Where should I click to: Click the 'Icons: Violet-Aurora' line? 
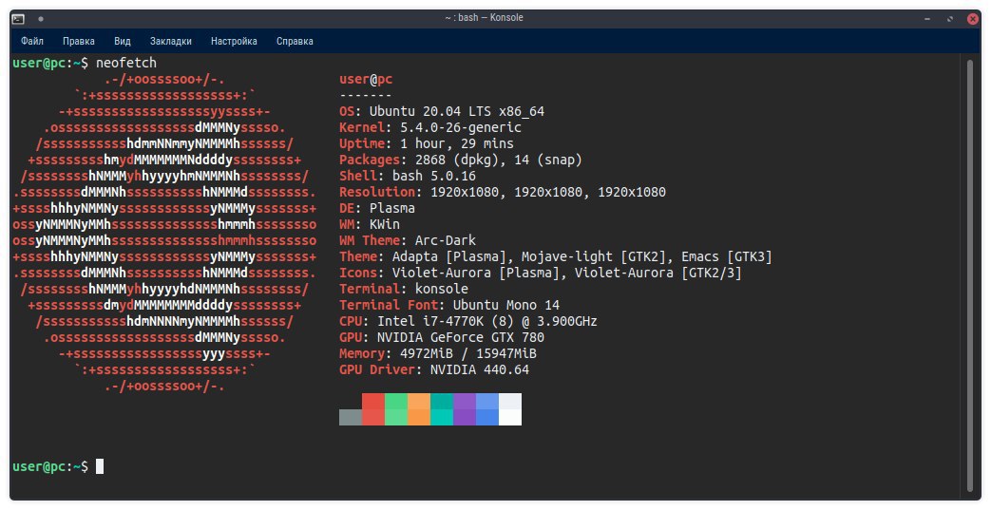(541, 273)
